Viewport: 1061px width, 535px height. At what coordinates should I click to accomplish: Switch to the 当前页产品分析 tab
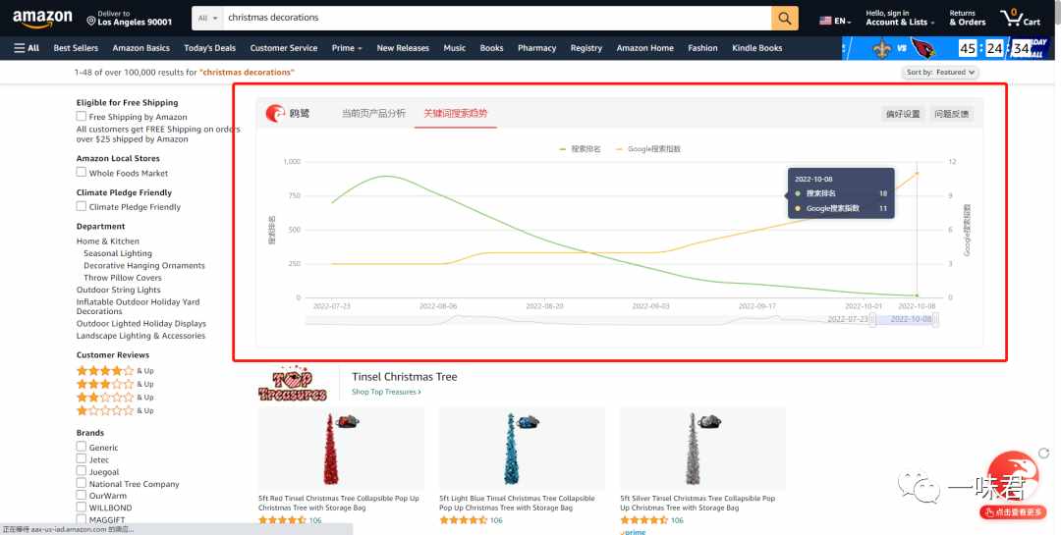point(373,114)
